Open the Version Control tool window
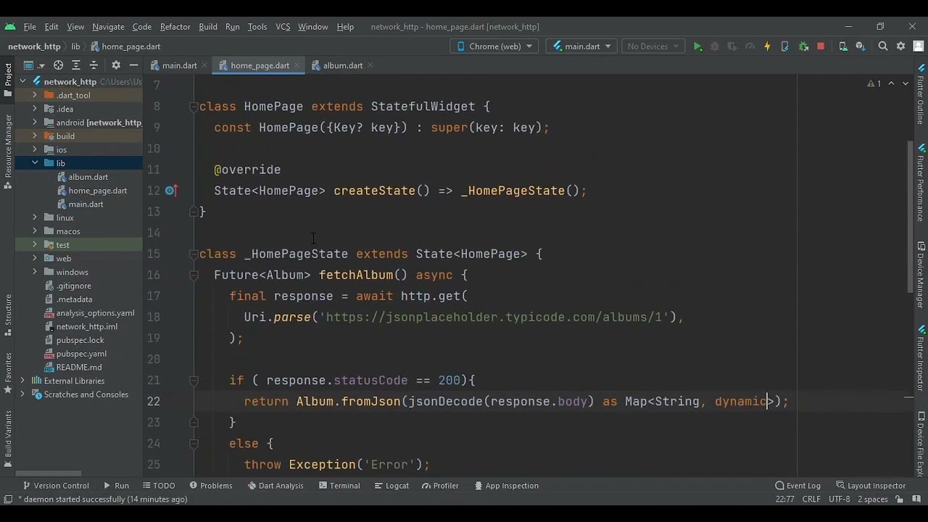 pyautogui.click(x=55, y=486)
